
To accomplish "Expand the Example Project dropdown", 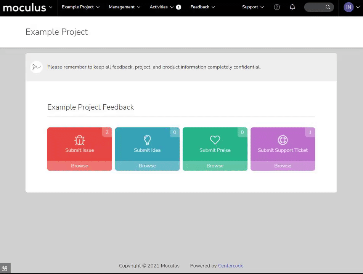I will (80, 7).
